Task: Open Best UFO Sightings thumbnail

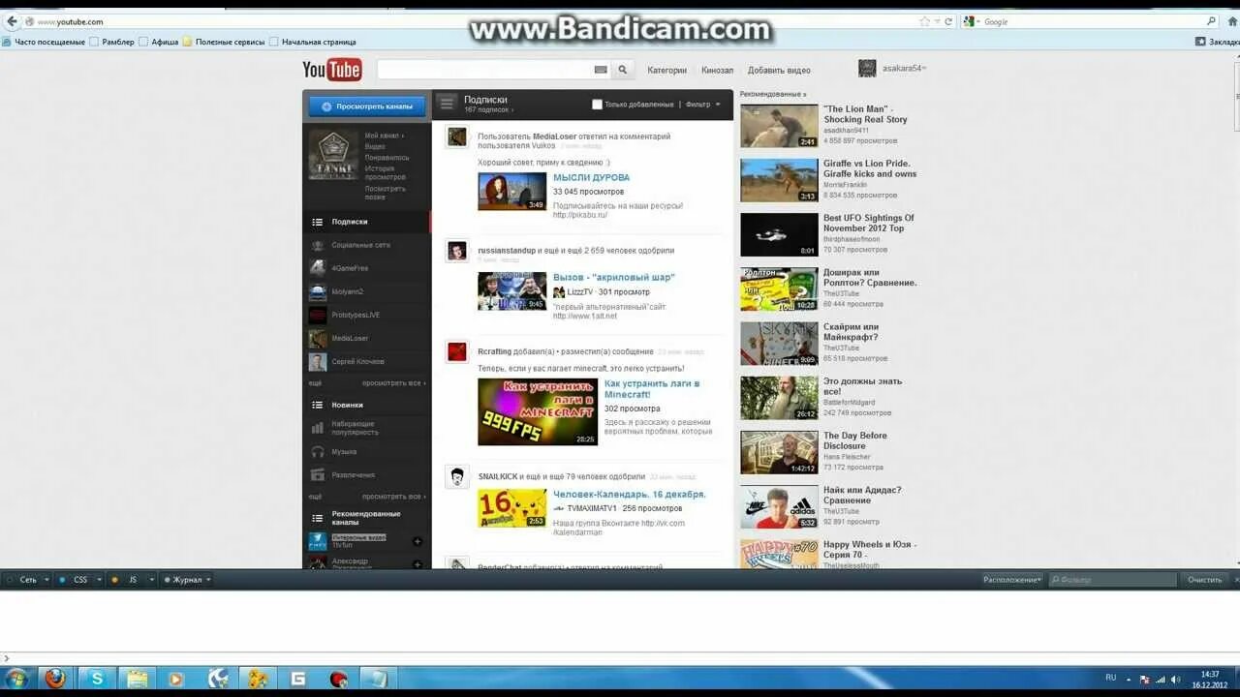Action: (779, 234)
